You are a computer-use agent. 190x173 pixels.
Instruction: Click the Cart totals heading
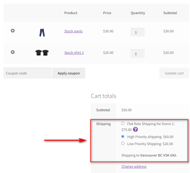pyautogui.click(x=104, y=96)
